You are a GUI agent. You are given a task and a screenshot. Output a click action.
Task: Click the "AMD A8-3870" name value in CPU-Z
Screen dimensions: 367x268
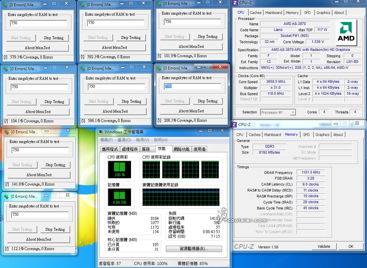tap(295, 24)
